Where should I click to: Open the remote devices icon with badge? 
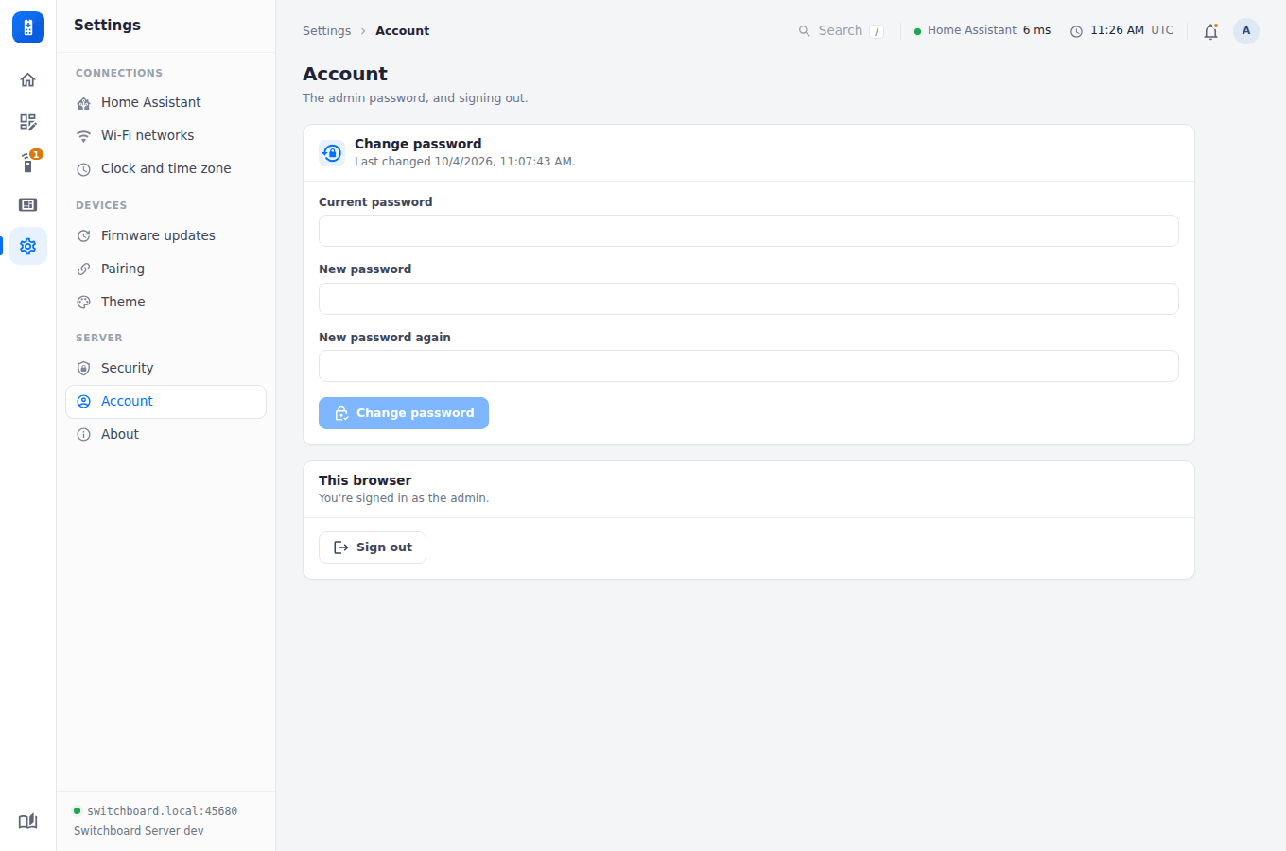(x=28, y=164)
